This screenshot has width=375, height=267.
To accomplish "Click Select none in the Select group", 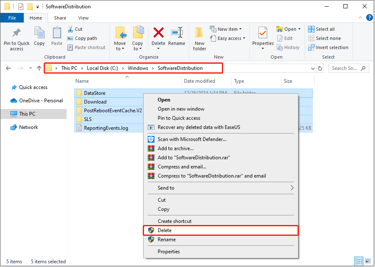I will coord(325,38).
